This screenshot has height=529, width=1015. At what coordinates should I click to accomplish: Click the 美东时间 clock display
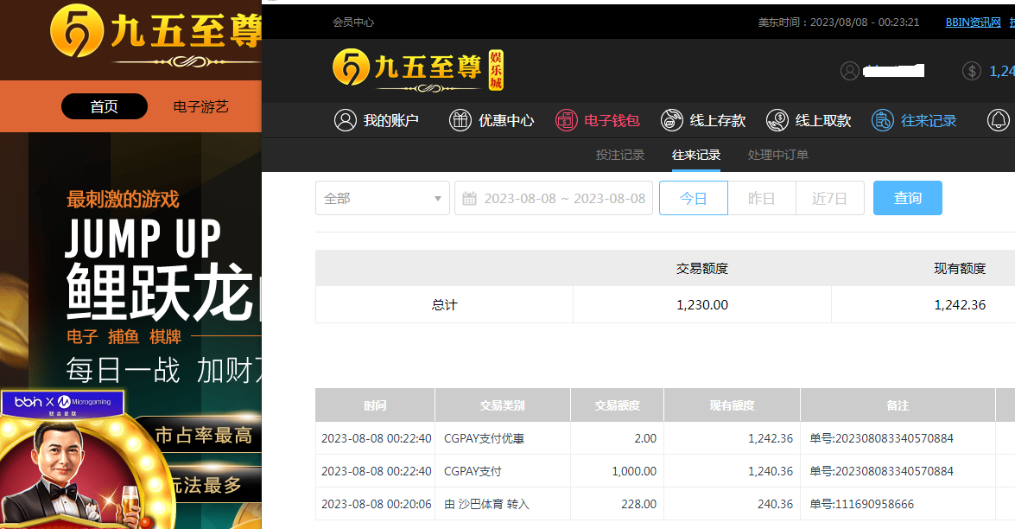839,22
